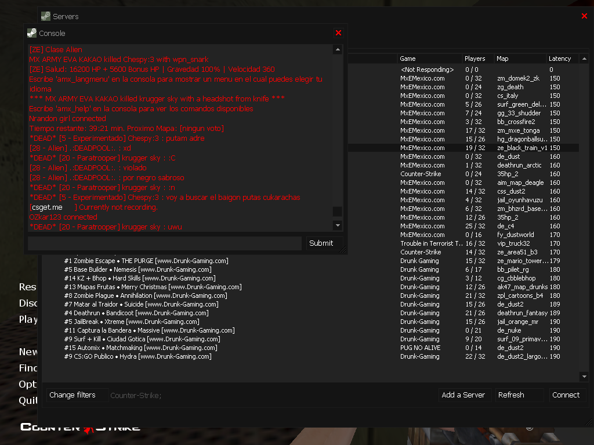Select #1 Zombie Escape THE PURGE server
Viewport: 594px width, 445px height.
point(311,261)
